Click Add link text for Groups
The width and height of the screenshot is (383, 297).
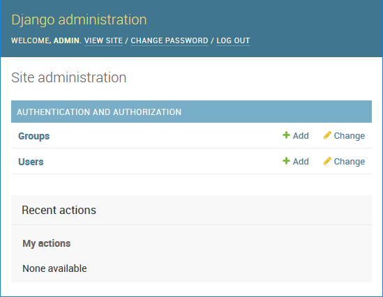tap(301, 136)
